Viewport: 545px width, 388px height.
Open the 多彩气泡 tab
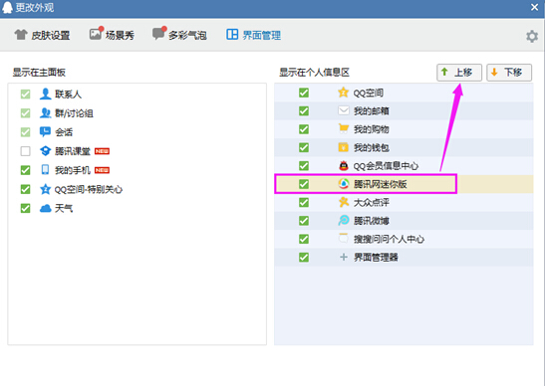click(x=179, y=35)
